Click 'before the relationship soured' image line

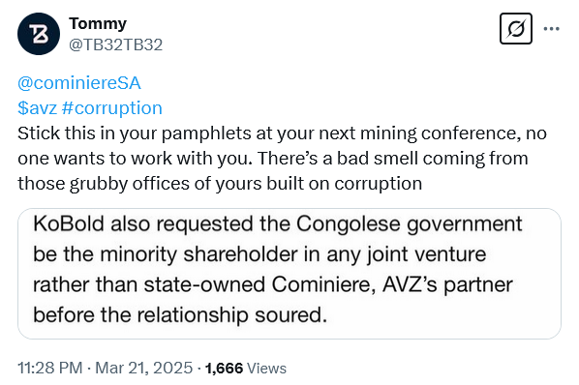(x=180, y=315)
